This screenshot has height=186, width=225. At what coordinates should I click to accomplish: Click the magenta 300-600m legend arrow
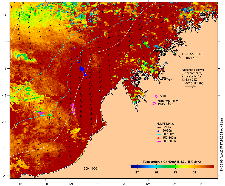159,141
